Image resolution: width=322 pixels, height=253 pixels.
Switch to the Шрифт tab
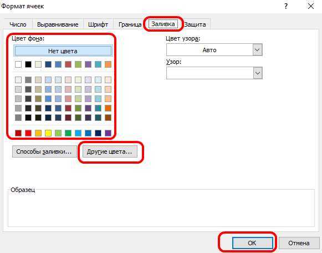pos(98,24)
